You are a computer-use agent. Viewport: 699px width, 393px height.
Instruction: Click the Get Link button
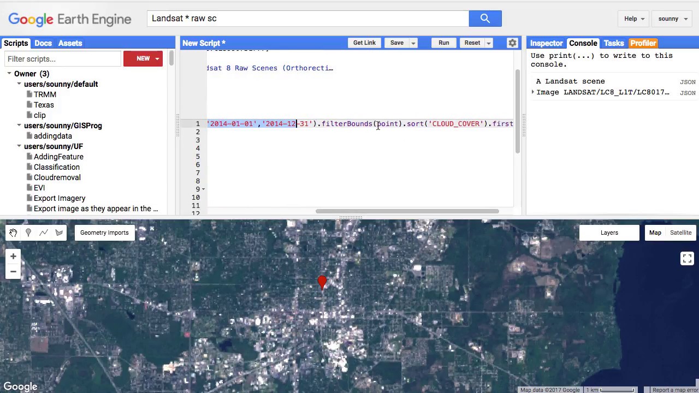pyautogui.click(x=364, y=43)
